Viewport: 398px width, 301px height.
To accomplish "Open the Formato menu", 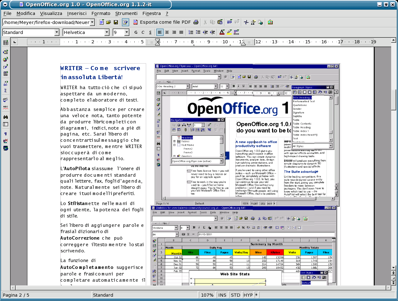I will pyautogui.click(x=101, y=13).
